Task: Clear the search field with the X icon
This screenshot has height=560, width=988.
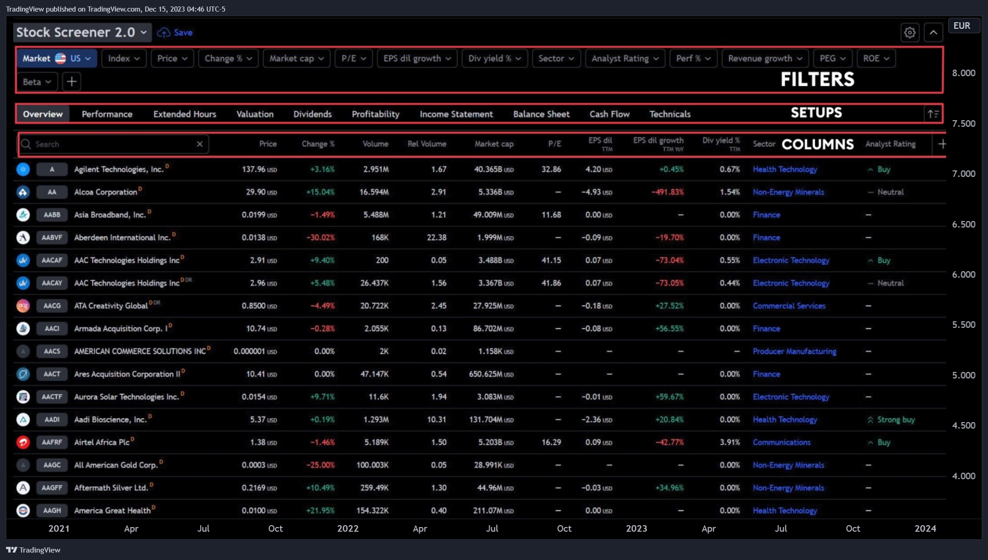Action: point(200,144)
